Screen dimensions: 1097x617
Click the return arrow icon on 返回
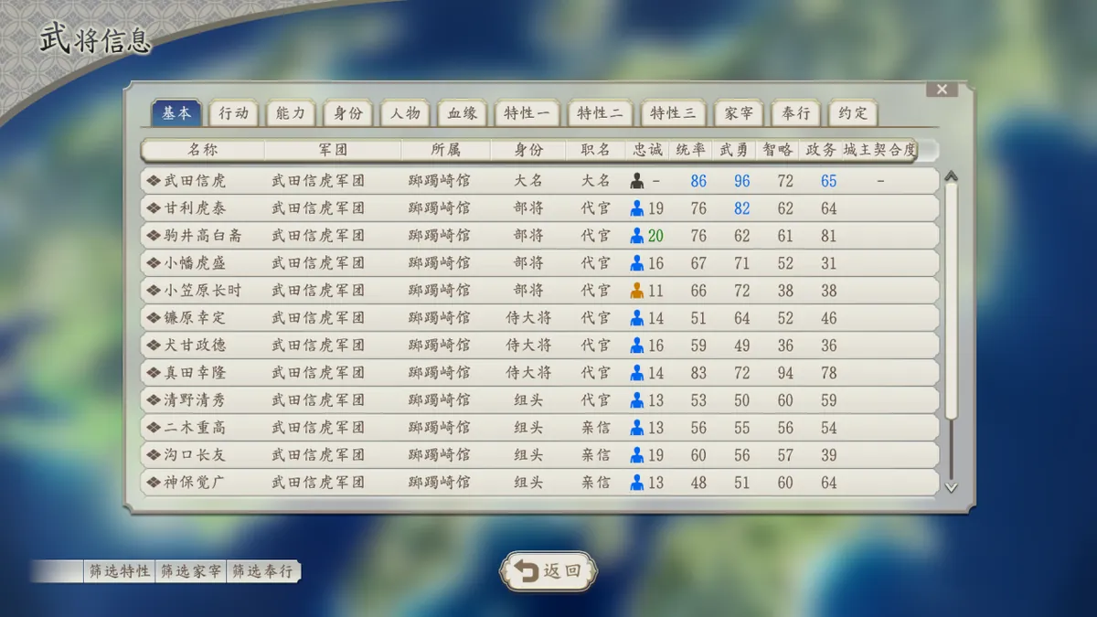click(x=526, y=571)
